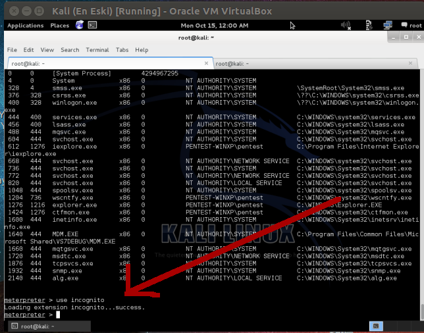Viewport: 424px width, 333px height.
Task: Click the MDM.EXE process name
Action: (x=65, y=234)
